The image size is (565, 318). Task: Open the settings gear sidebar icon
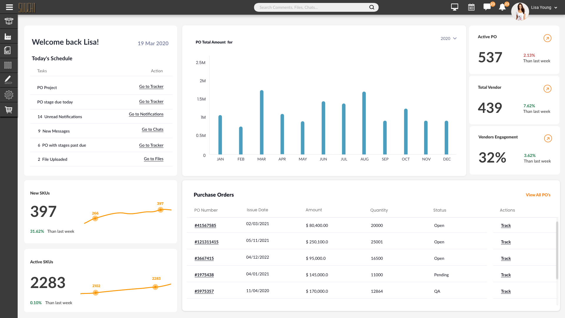(x=9, y=95)
